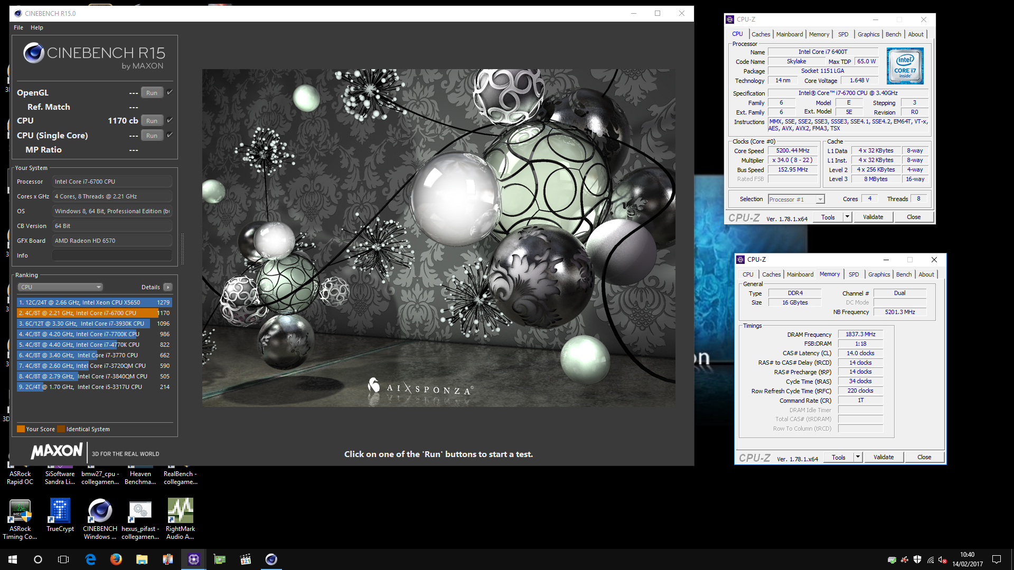The image size is (1014, 570).
Task: Click the Core Speed value 5200.44 MHz
Action: (x=793, y=150)
